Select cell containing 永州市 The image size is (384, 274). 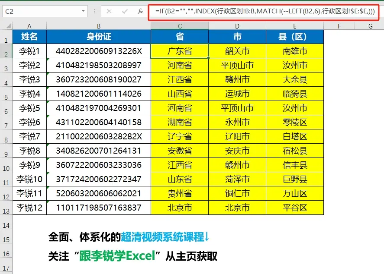tap(237, 122)
